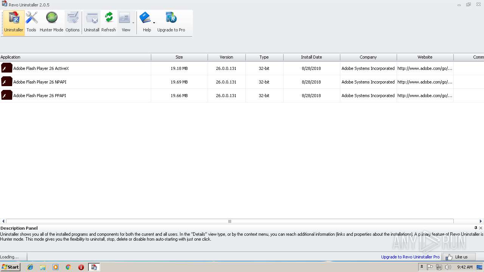Sort by the Application column header

(x=76, y=57)
